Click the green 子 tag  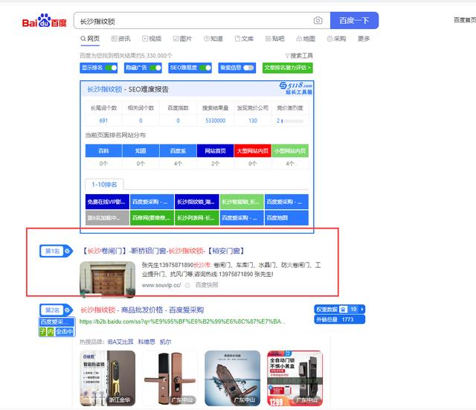43,332
